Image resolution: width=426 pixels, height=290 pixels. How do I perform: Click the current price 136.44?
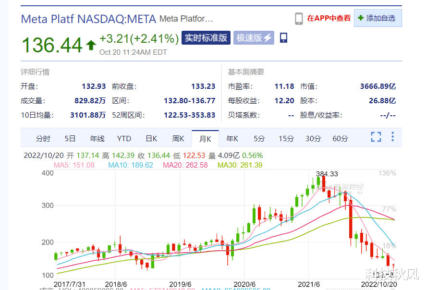(x=52, y=45)
